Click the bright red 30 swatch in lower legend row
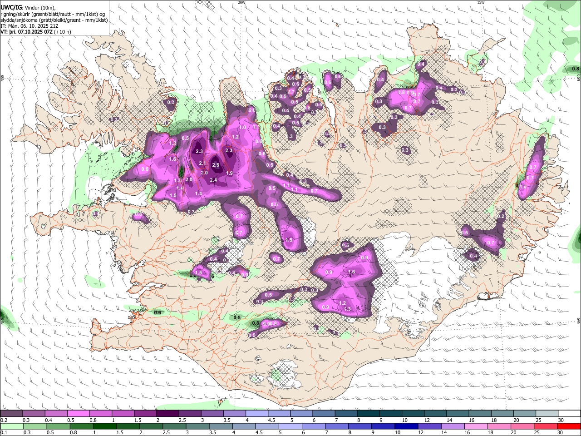The height and width of the screenshot is (436, 581). point(569,426)
